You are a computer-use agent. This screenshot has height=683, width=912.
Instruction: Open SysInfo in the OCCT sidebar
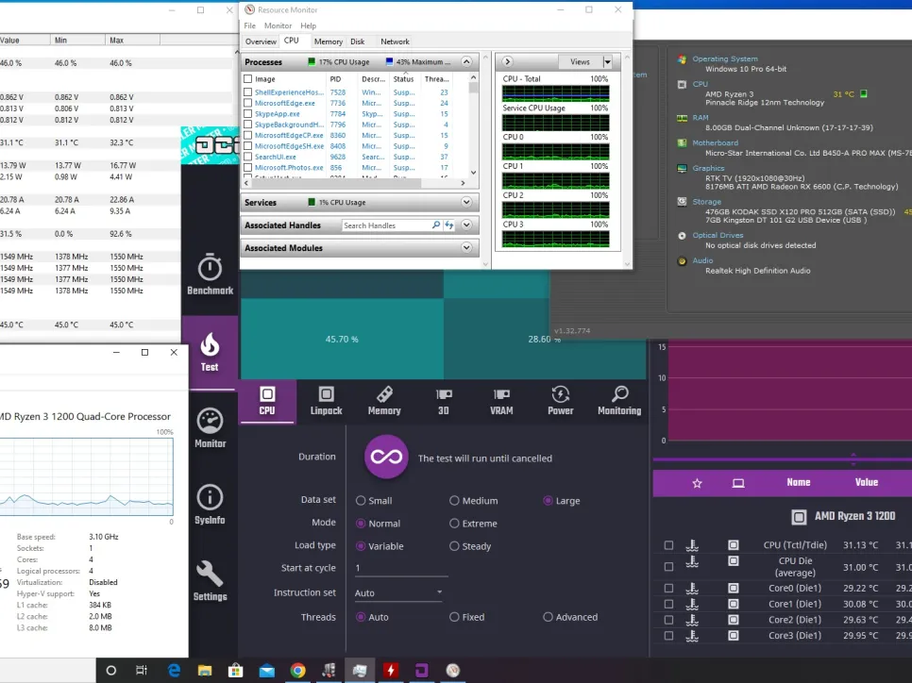point(210,505)
